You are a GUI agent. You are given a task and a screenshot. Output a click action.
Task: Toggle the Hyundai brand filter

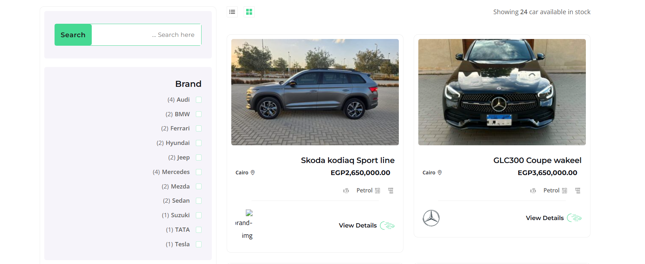pos(199,143)
